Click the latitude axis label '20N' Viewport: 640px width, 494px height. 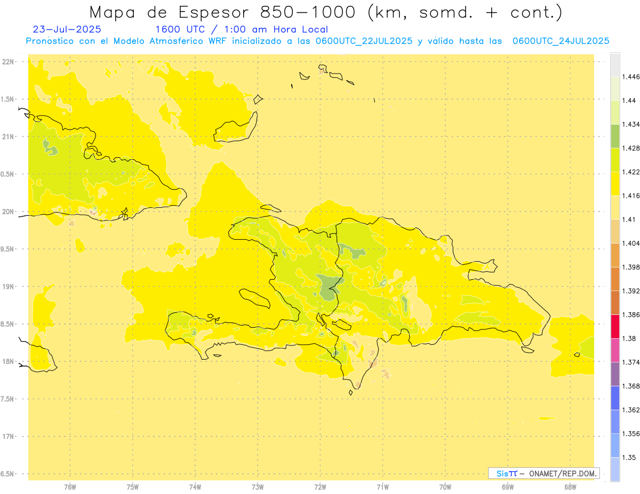point(9,212)
